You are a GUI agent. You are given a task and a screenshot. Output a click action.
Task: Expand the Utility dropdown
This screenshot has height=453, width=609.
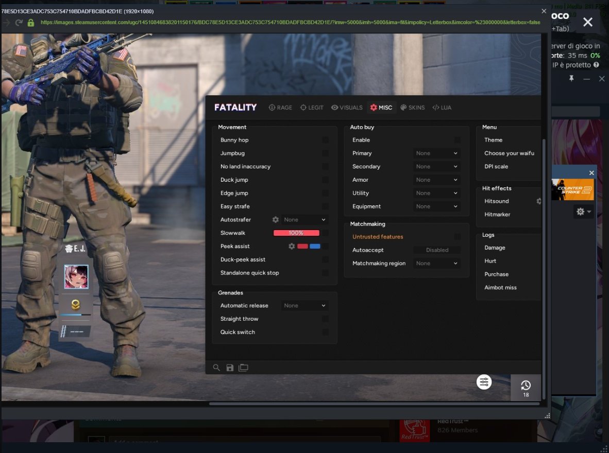pyautogui.click(x=437, y=193)
